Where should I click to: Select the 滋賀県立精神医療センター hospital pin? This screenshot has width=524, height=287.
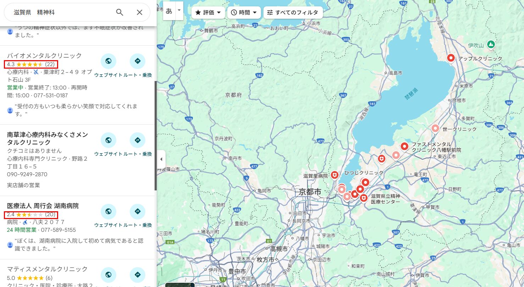click(x=363, y=198)
